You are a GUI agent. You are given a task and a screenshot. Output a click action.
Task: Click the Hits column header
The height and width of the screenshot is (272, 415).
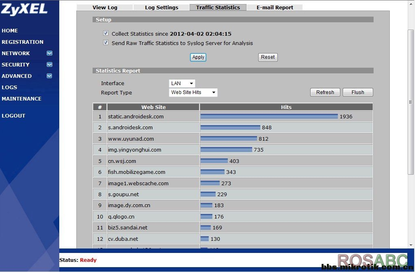286,107
